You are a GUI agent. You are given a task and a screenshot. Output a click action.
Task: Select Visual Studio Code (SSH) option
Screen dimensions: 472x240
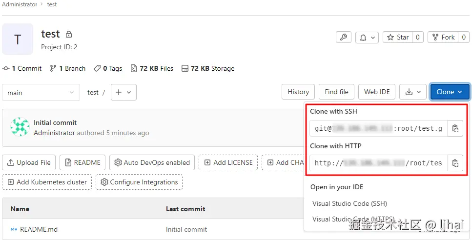(x=349, y=203)
